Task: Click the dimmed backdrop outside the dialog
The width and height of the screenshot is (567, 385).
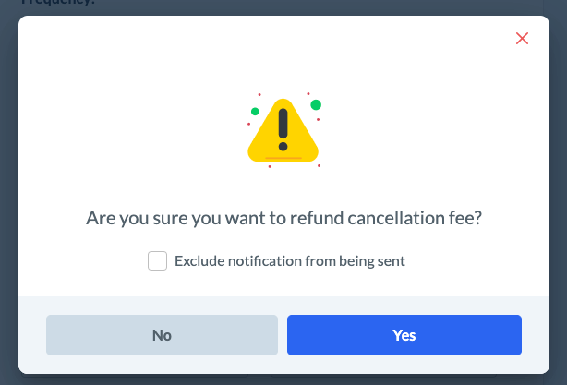Action: pyautogui.click(x=7, y=185)
